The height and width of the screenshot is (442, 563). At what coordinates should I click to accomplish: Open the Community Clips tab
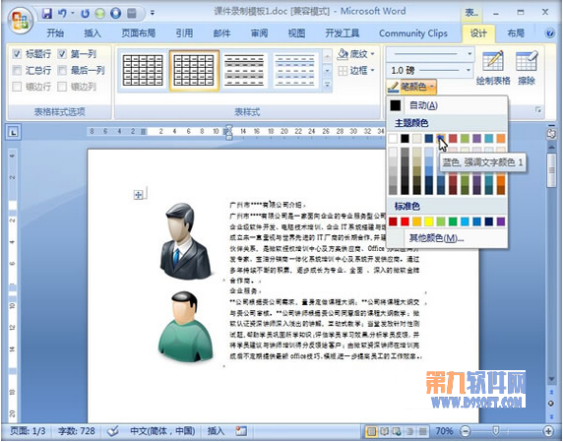[413, 33]
